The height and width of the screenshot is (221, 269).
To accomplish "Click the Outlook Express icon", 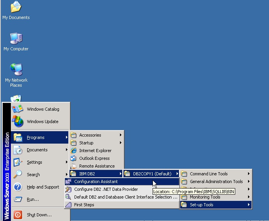I will pyautogui.click(x=73, y=158).
